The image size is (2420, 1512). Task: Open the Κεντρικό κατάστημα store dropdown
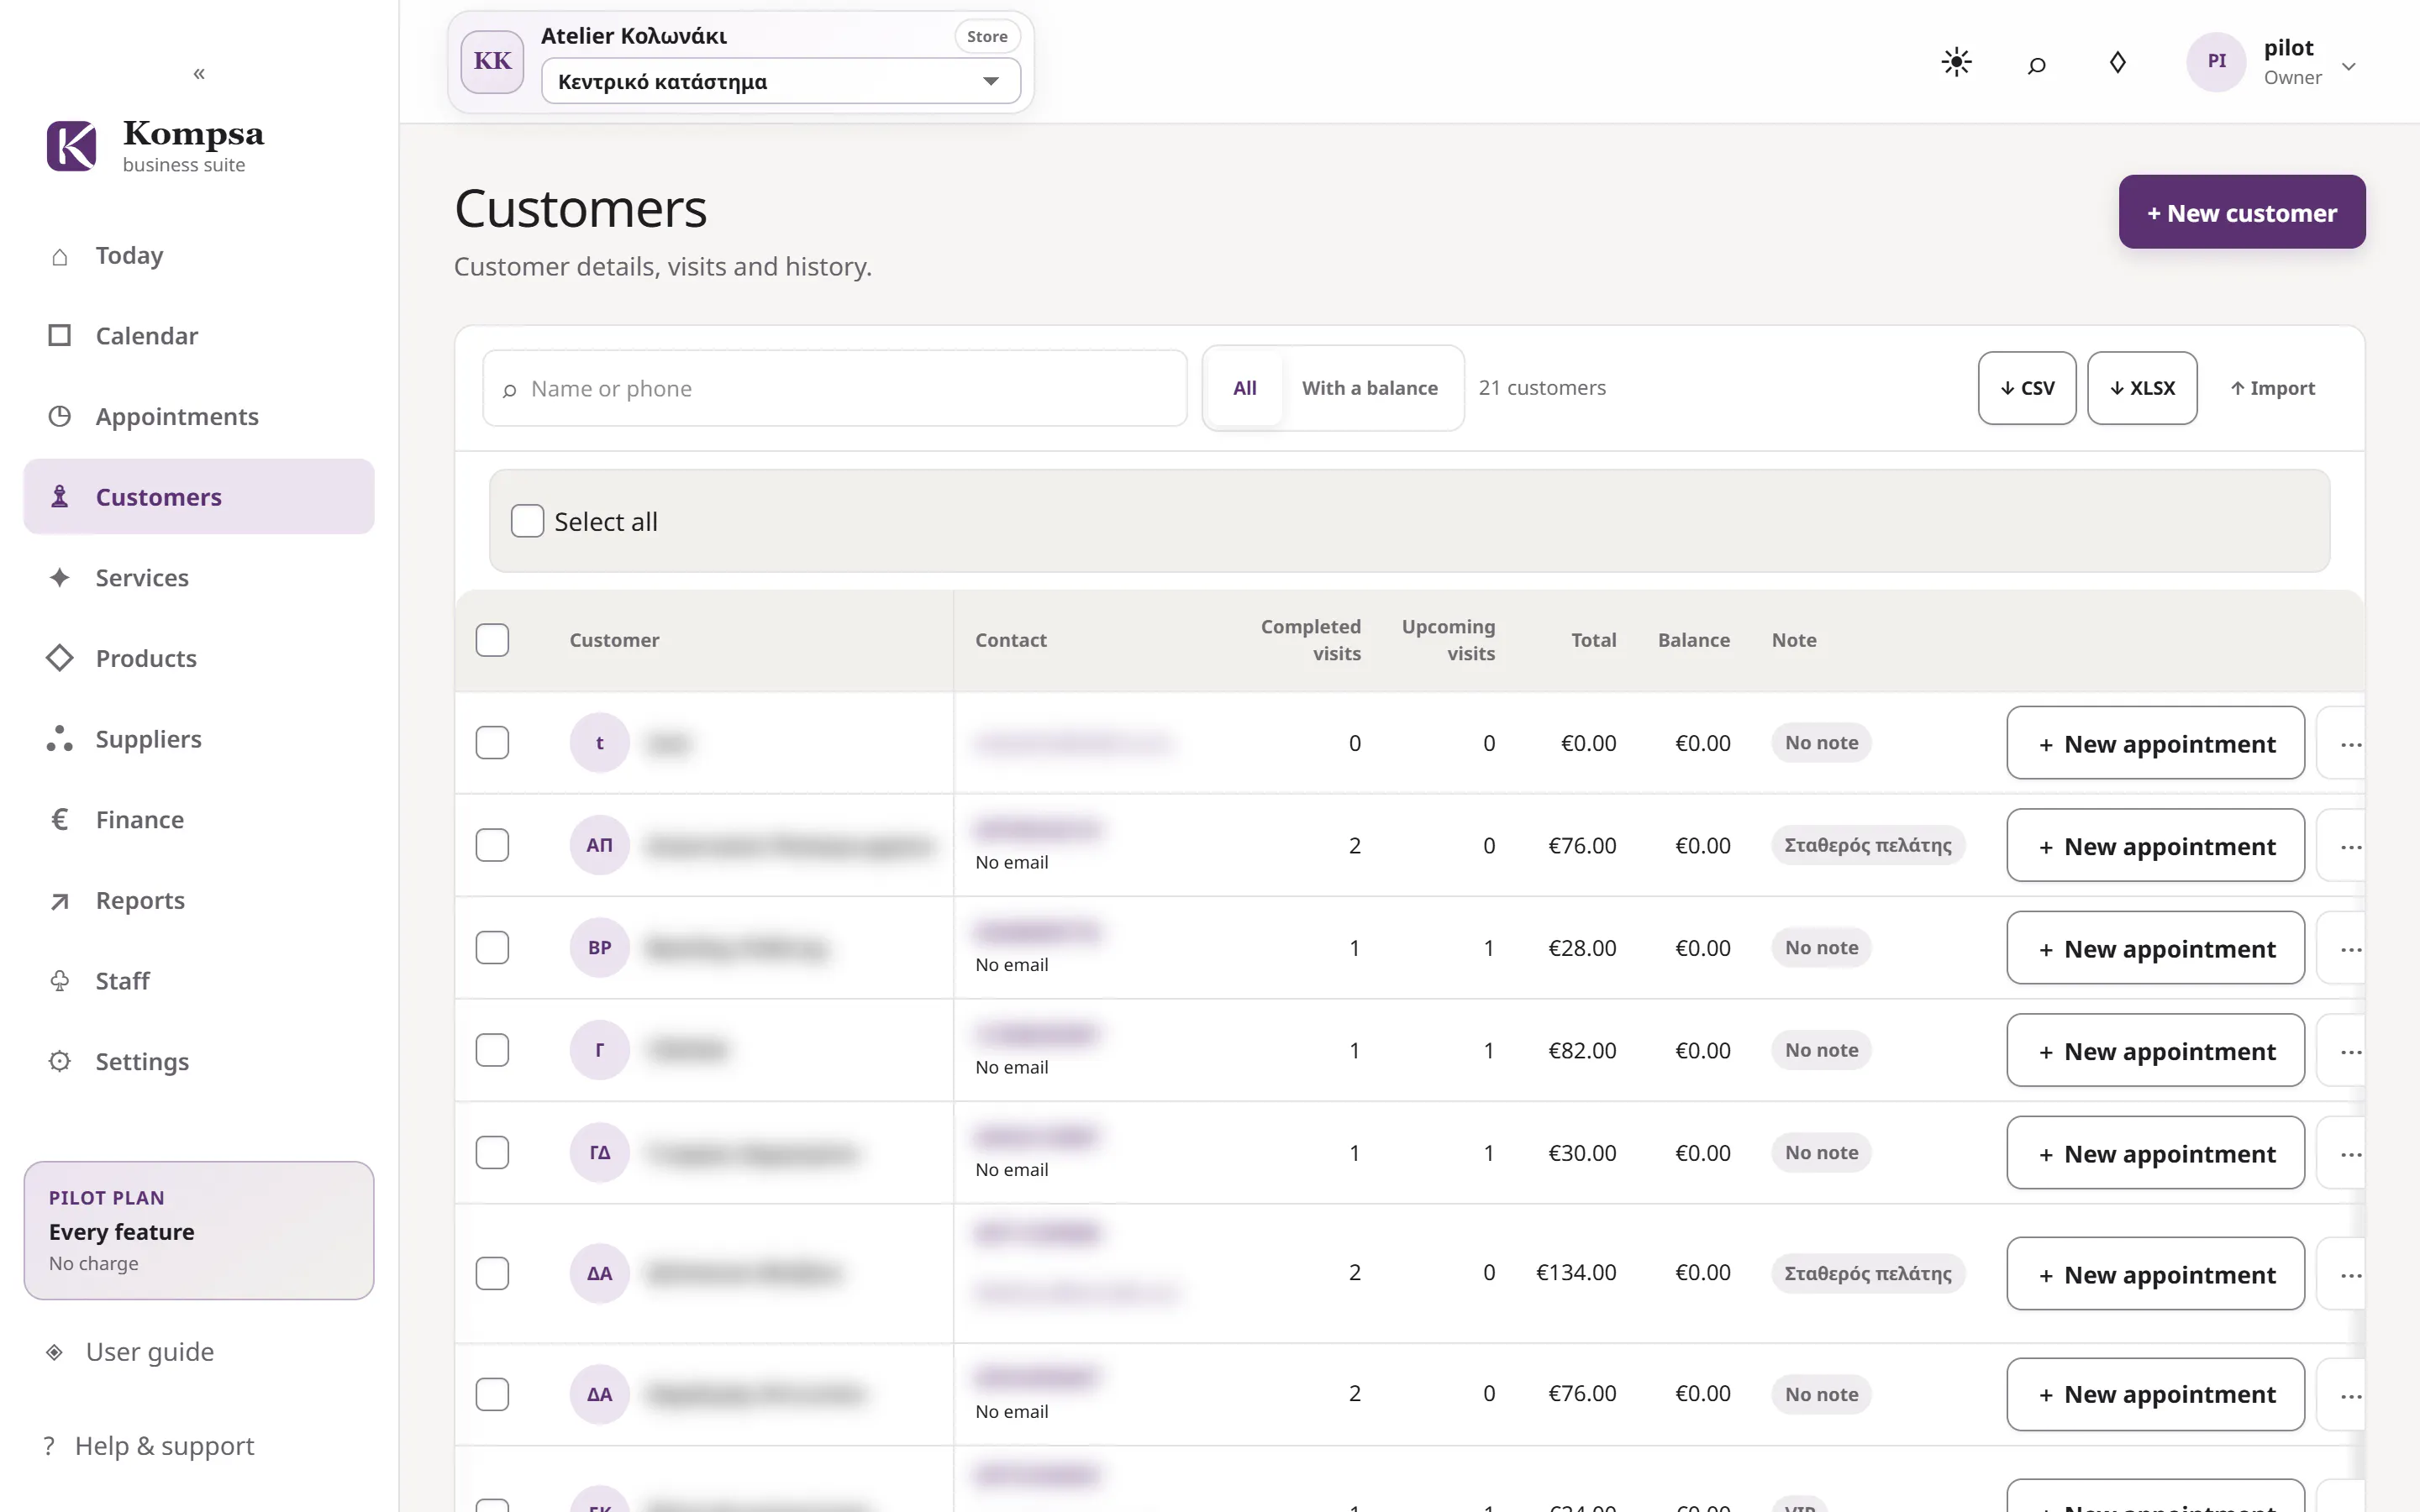[780, 81]
